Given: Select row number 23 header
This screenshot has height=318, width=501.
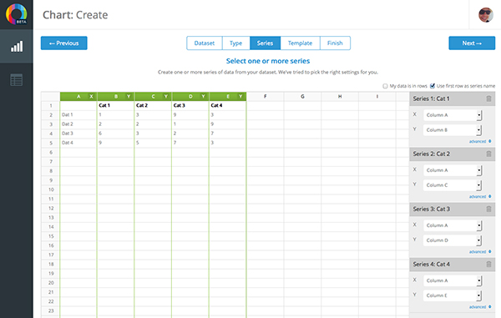Looking at the screenshot, I should tap(51, 310).
